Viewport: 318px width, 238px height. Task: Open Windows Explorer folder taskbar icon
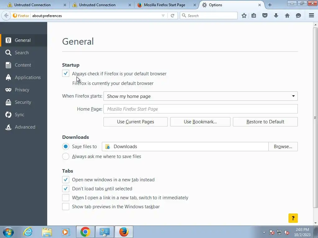(x=47, y=232)
